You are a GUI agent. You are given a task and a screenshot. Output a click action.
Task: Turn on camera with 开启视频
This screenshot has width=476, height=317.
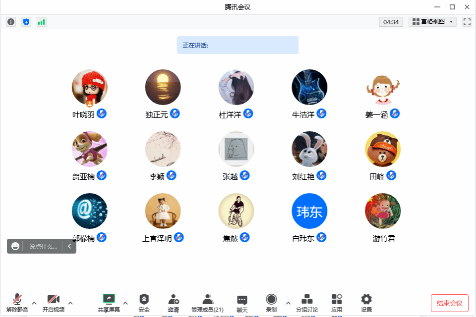[x=53, y=303]
